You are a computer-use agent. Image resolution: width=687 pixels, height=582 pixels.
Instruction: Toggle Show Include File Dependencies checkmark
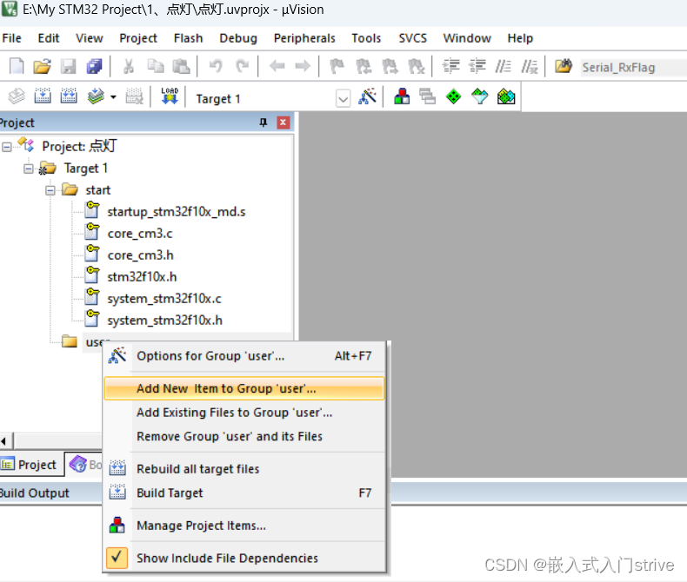[x=117, y=558]
